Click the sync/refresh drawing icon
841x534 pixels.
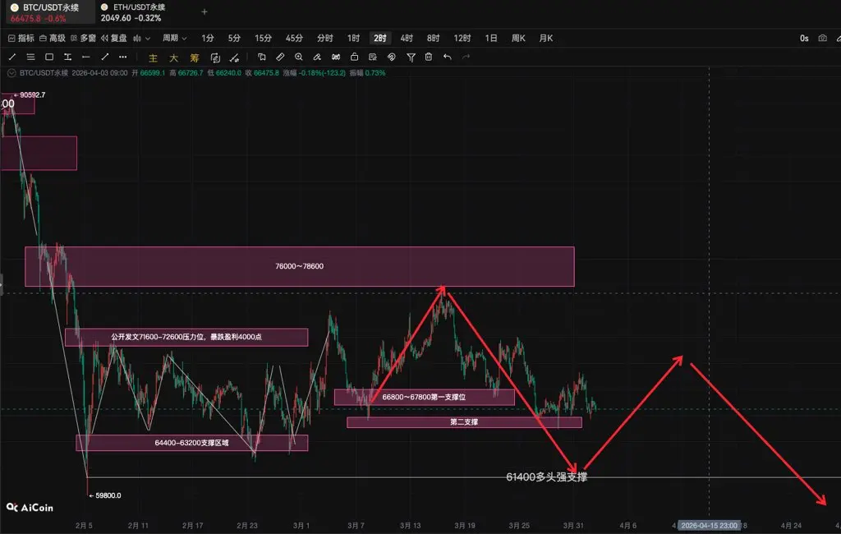pyautogui.click(x=215, y=58)
